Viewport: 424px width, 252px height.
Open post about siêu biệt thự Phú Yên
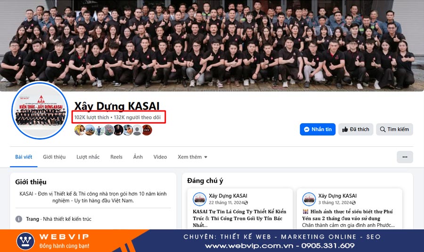(348, 218)
